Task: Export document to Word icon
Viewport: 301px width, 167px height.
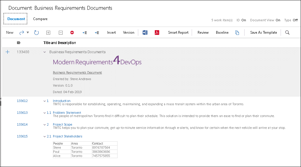Action: tap(145, 33)
